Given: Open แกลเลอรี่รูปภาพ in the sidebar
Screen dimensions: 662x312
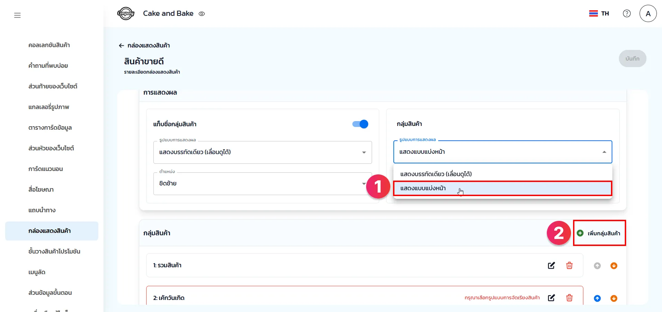Looking at the screenshot, I should point(49,107).
